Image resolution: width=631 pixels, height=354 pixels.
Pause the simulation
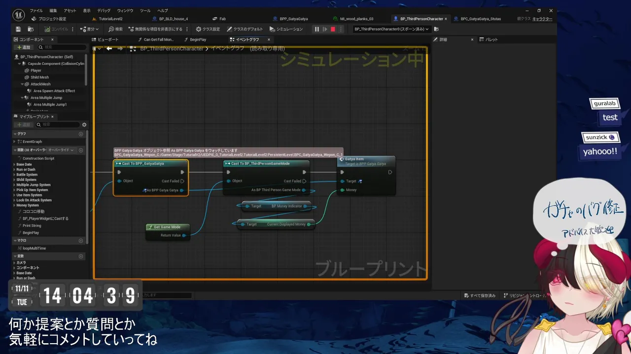317,29
